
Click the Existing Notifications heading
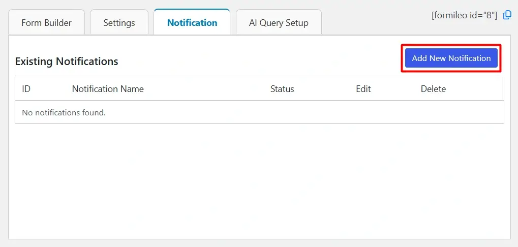(67, 61)
